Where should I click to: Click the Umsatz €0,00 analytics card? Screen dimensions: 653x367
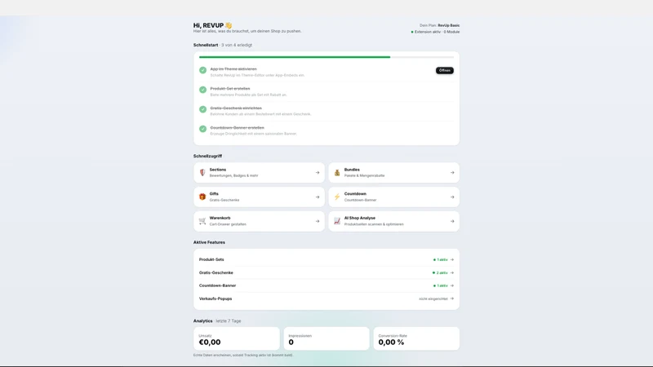pyautogui.click(x=237, y=338)
